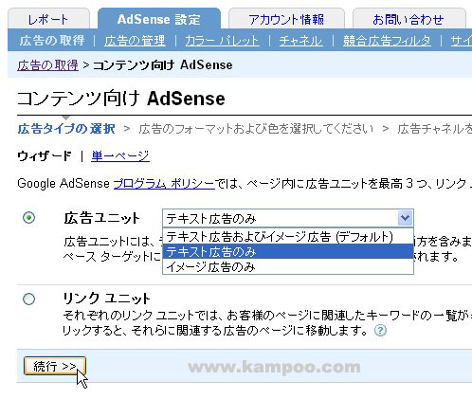Click the 広告ユニット bold label
The width and height of the screenshot is (472, 399).
click(101, 218)
